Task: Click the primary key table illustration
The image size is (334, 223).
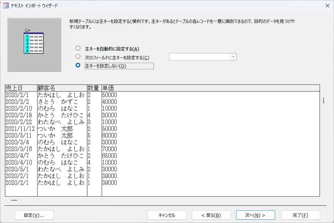Action: pyautogui.click(x=34, y=45)
